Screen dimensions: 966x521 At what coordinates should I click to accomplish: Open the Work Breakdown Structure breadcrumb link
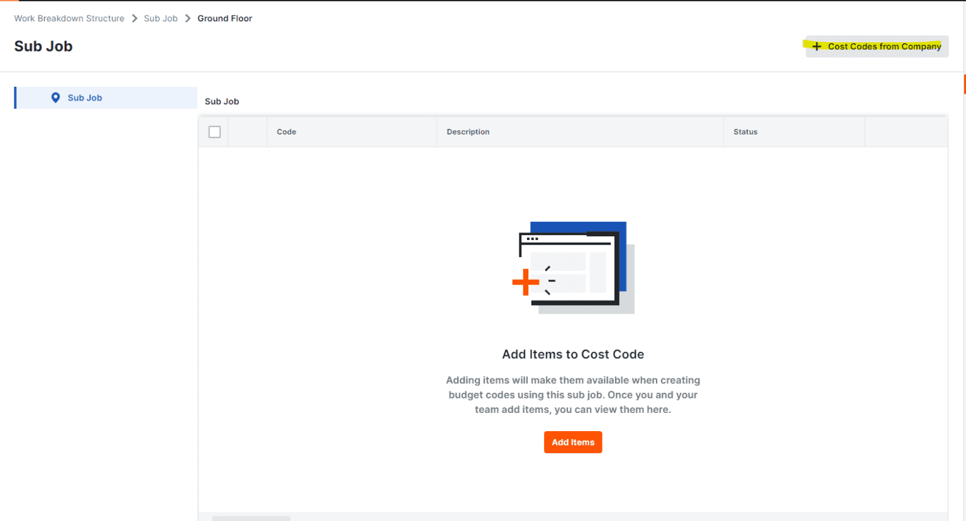[69, 18]
